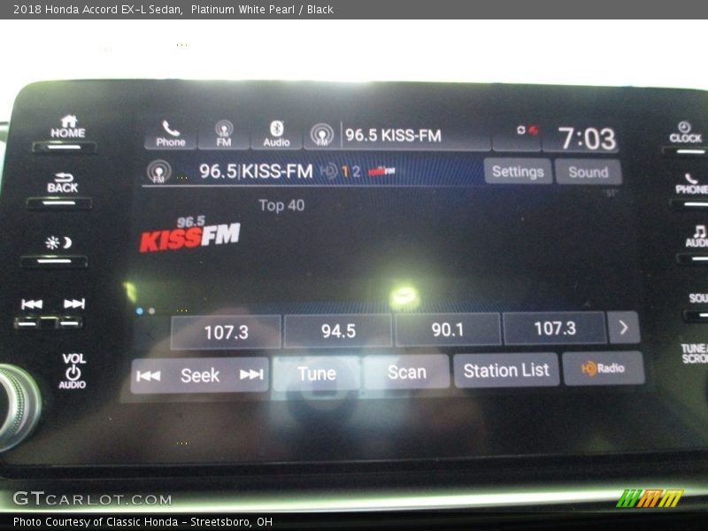The height and width of the screenshot is (531, 708).
Task: Start Scan of stations
Action: coord(406,372)
